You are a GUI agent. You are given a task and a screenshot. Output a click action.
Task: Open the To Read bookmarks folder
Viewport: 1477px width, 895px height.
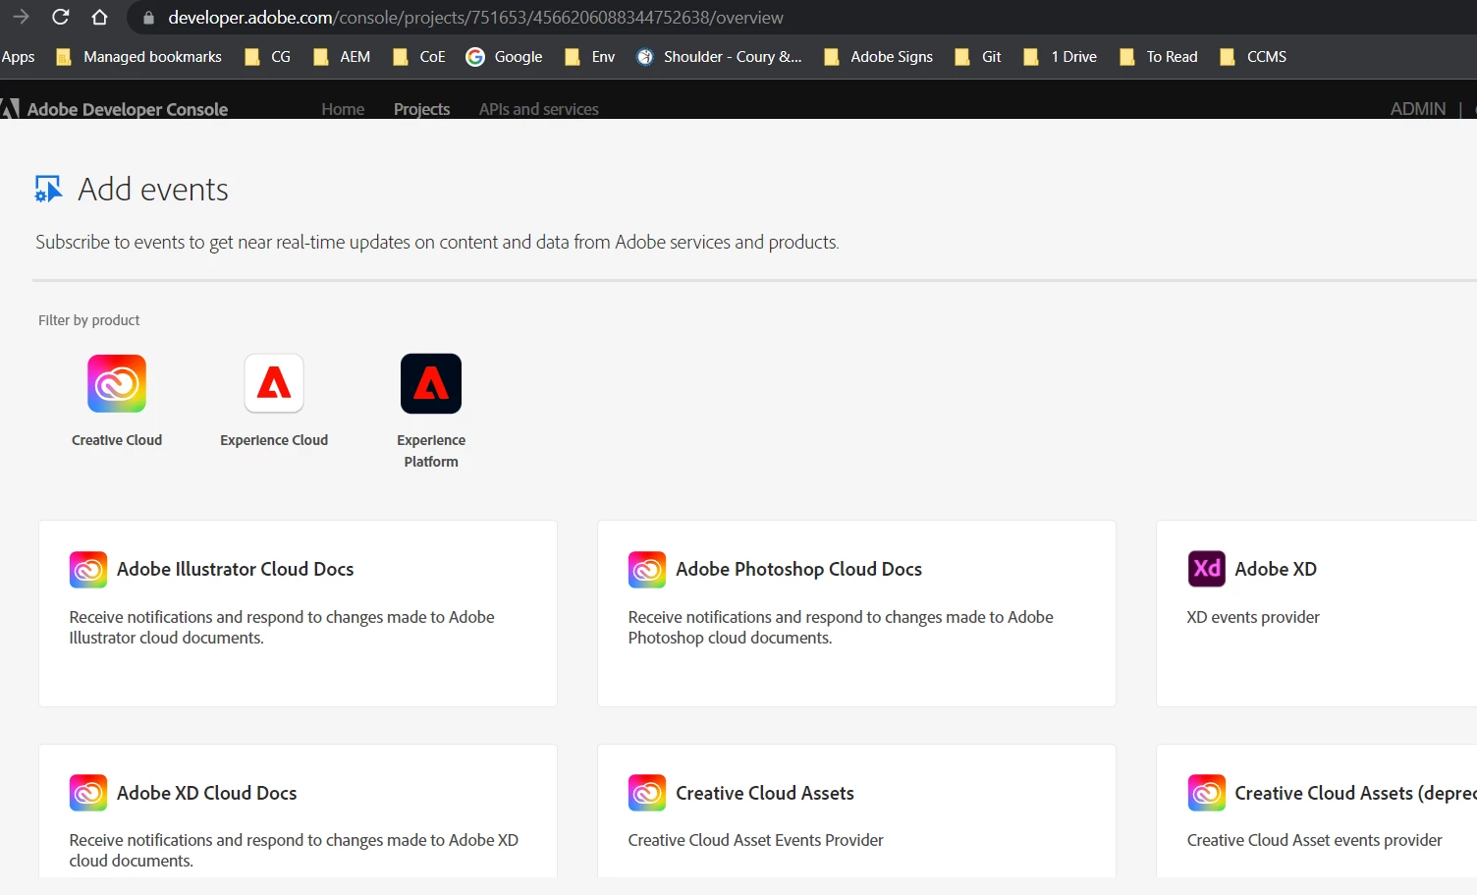point(1158,57)
